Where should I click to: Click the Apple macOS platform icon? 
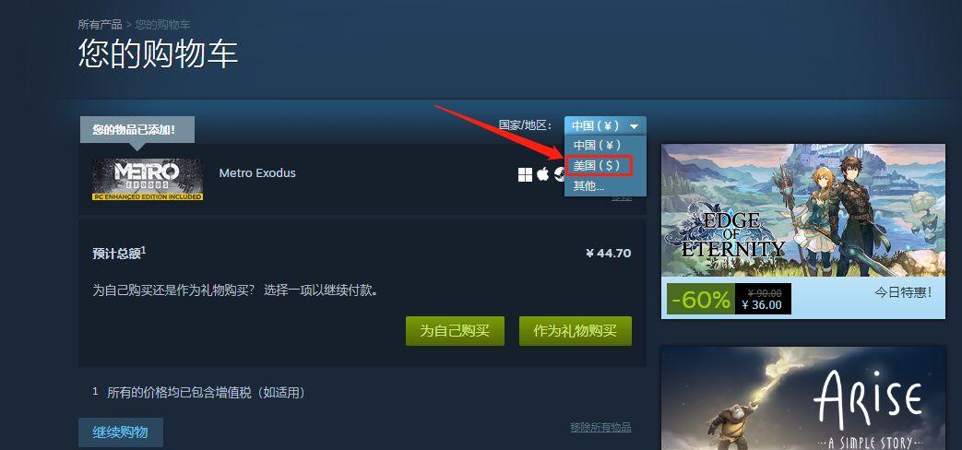542,174
